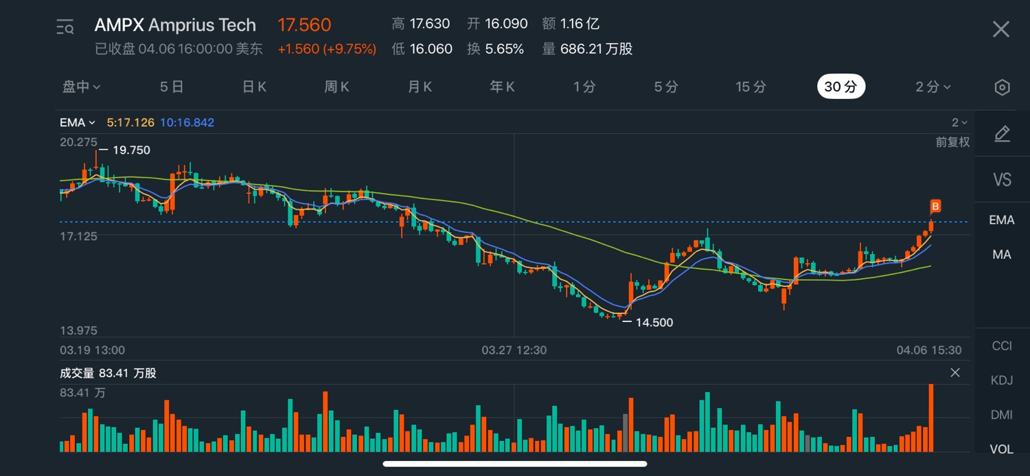Close the full-screen chart view
The height and width of the screenshot is (476, 1030).
pyautogui.click(x=1001, y=29)
